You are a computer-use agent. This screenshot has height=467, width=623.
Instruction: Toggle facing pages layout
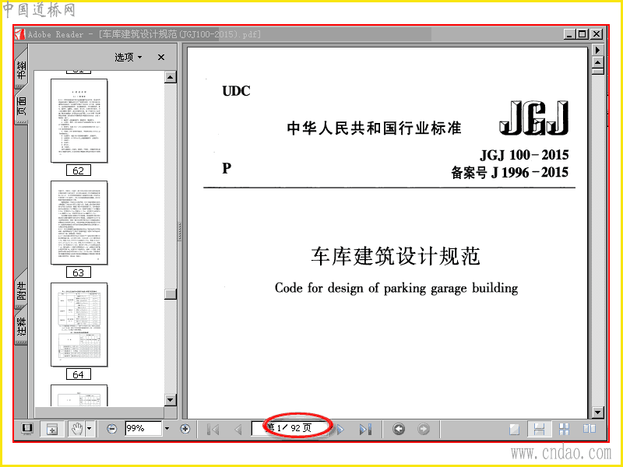(590, 429)
